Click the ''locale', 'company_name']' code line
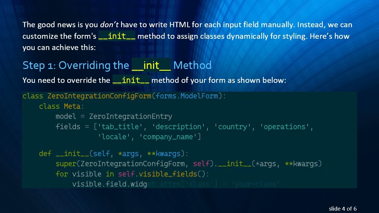Viewport: 379px width, 213px height. coord(149,137)
